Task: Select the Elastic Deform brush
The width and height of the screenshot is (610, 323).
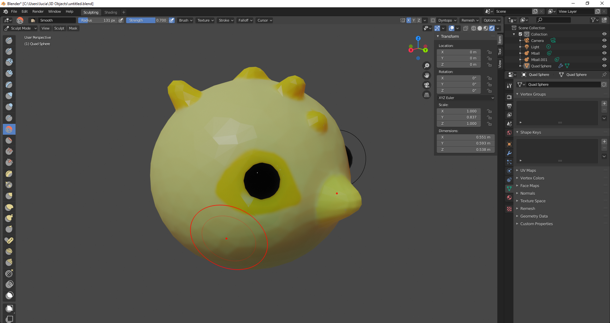Action: tap(9, 207)
